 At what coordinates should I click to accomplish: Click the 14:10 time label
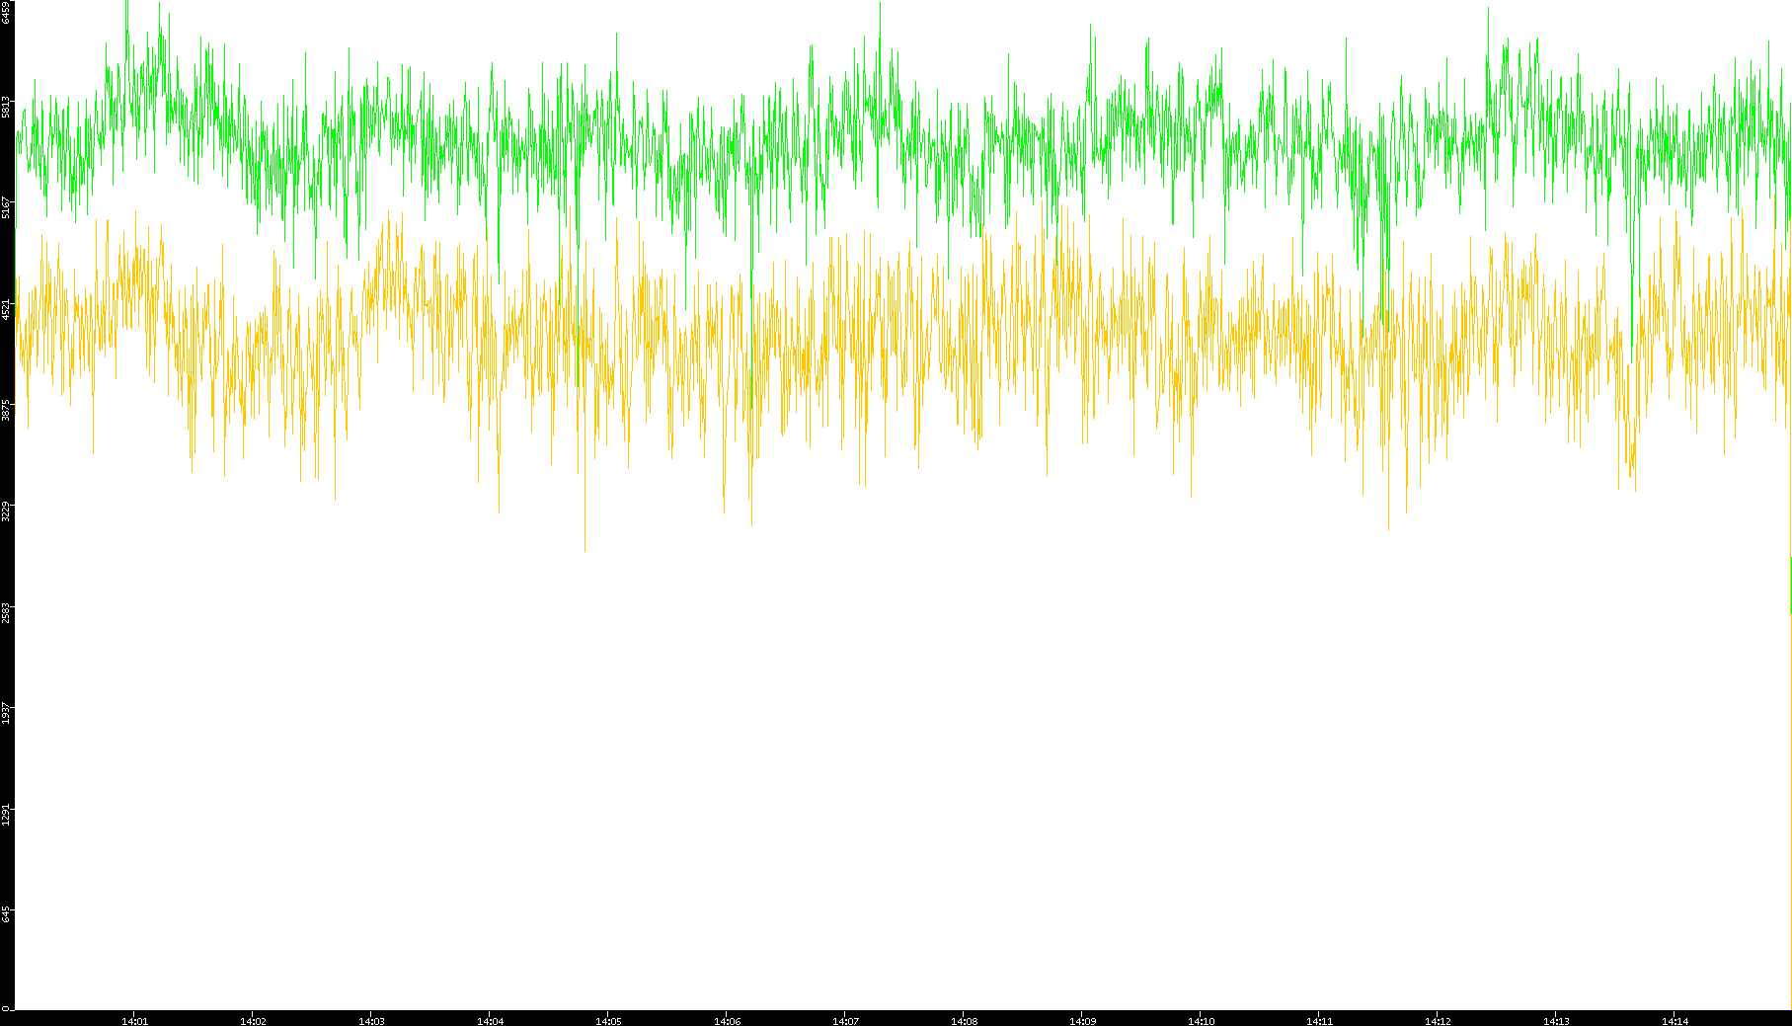pyautogui.click(x=1202, y=1021)
